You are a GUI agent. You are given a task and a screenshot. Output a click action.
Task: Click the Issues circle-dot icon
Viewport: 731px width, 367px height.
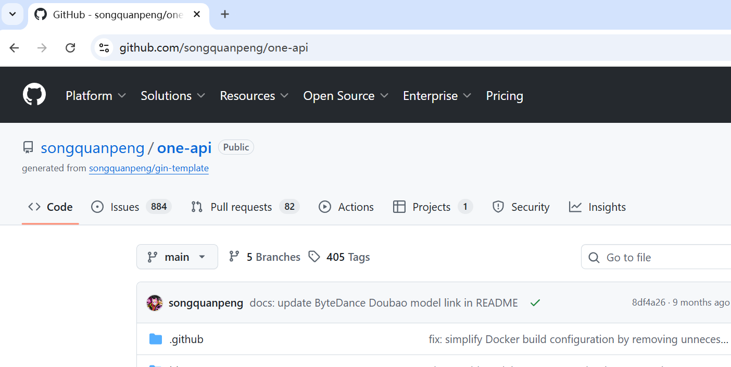(97, 207)
